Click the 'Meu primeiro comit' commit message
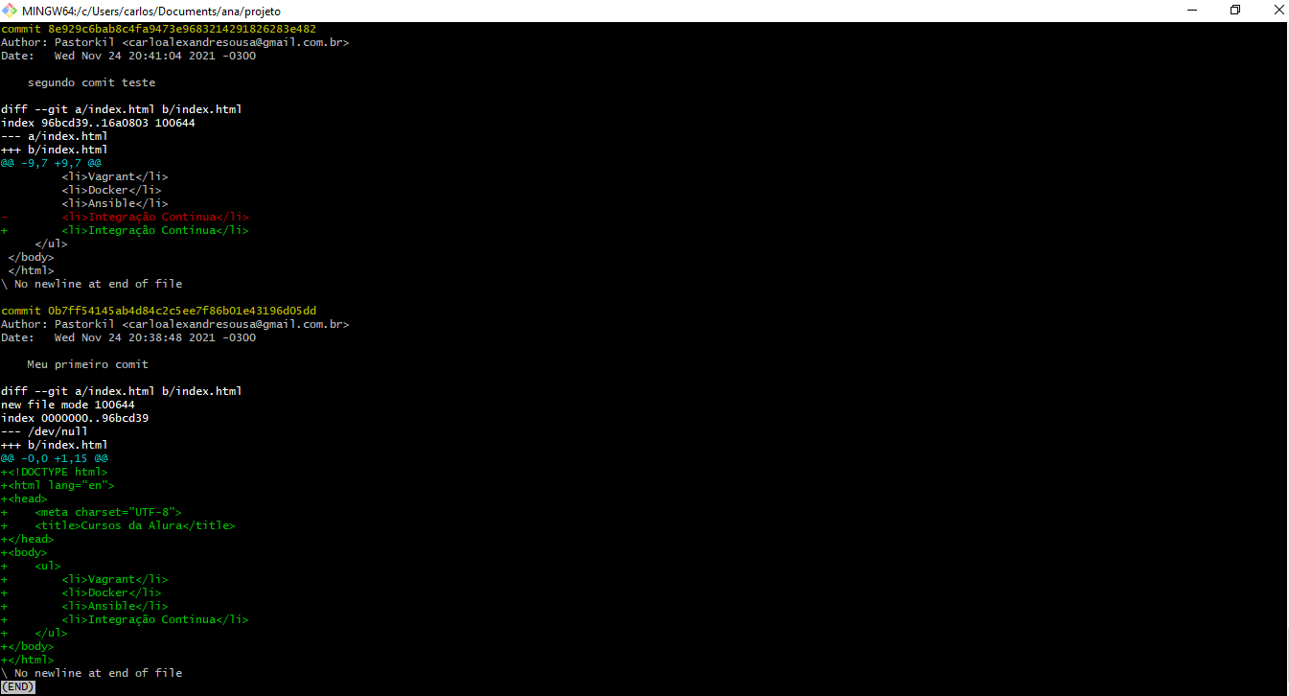This screenshot has height=696, width=1289. (x=88, y=364)
